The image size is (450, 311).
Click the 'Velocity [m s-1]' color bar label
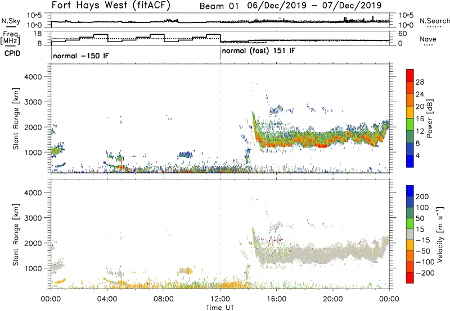tap(440, 234)
